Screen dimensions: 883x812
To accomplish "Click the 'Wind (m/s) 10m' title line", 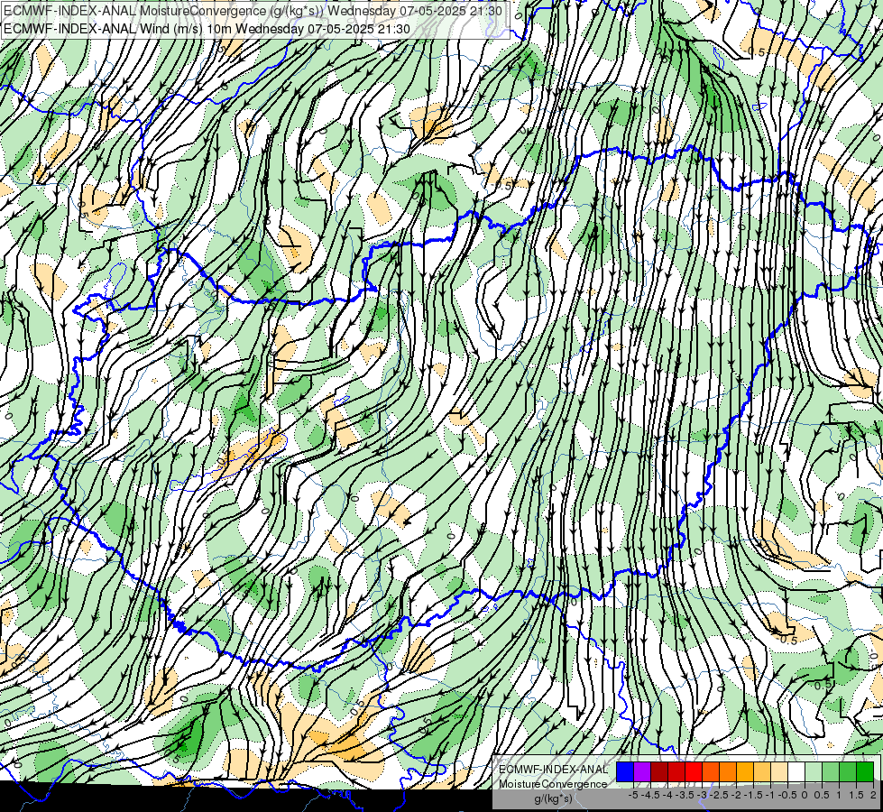I will (x=207, y=29).
